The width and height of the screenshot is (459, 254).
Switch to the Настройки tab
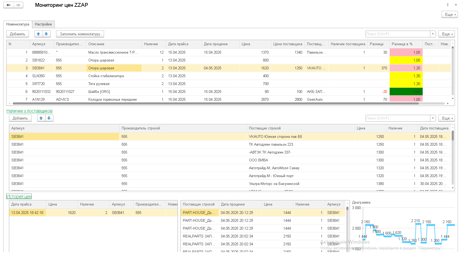43,24
